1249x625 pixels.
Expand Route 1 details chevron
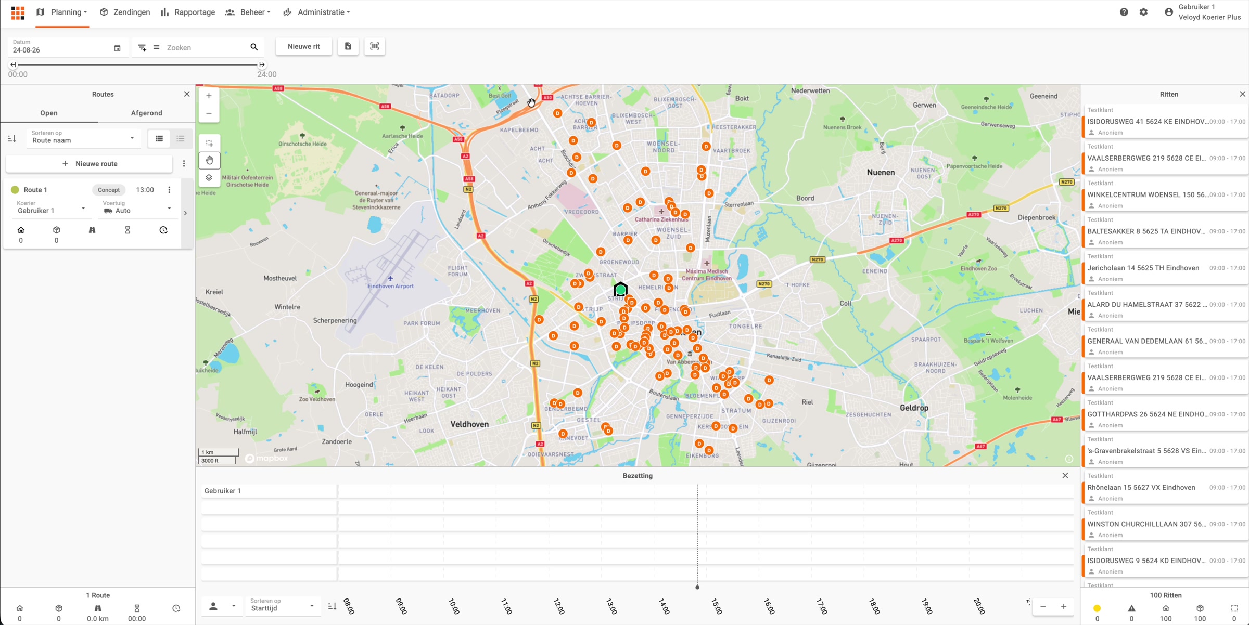click(185, 213)
